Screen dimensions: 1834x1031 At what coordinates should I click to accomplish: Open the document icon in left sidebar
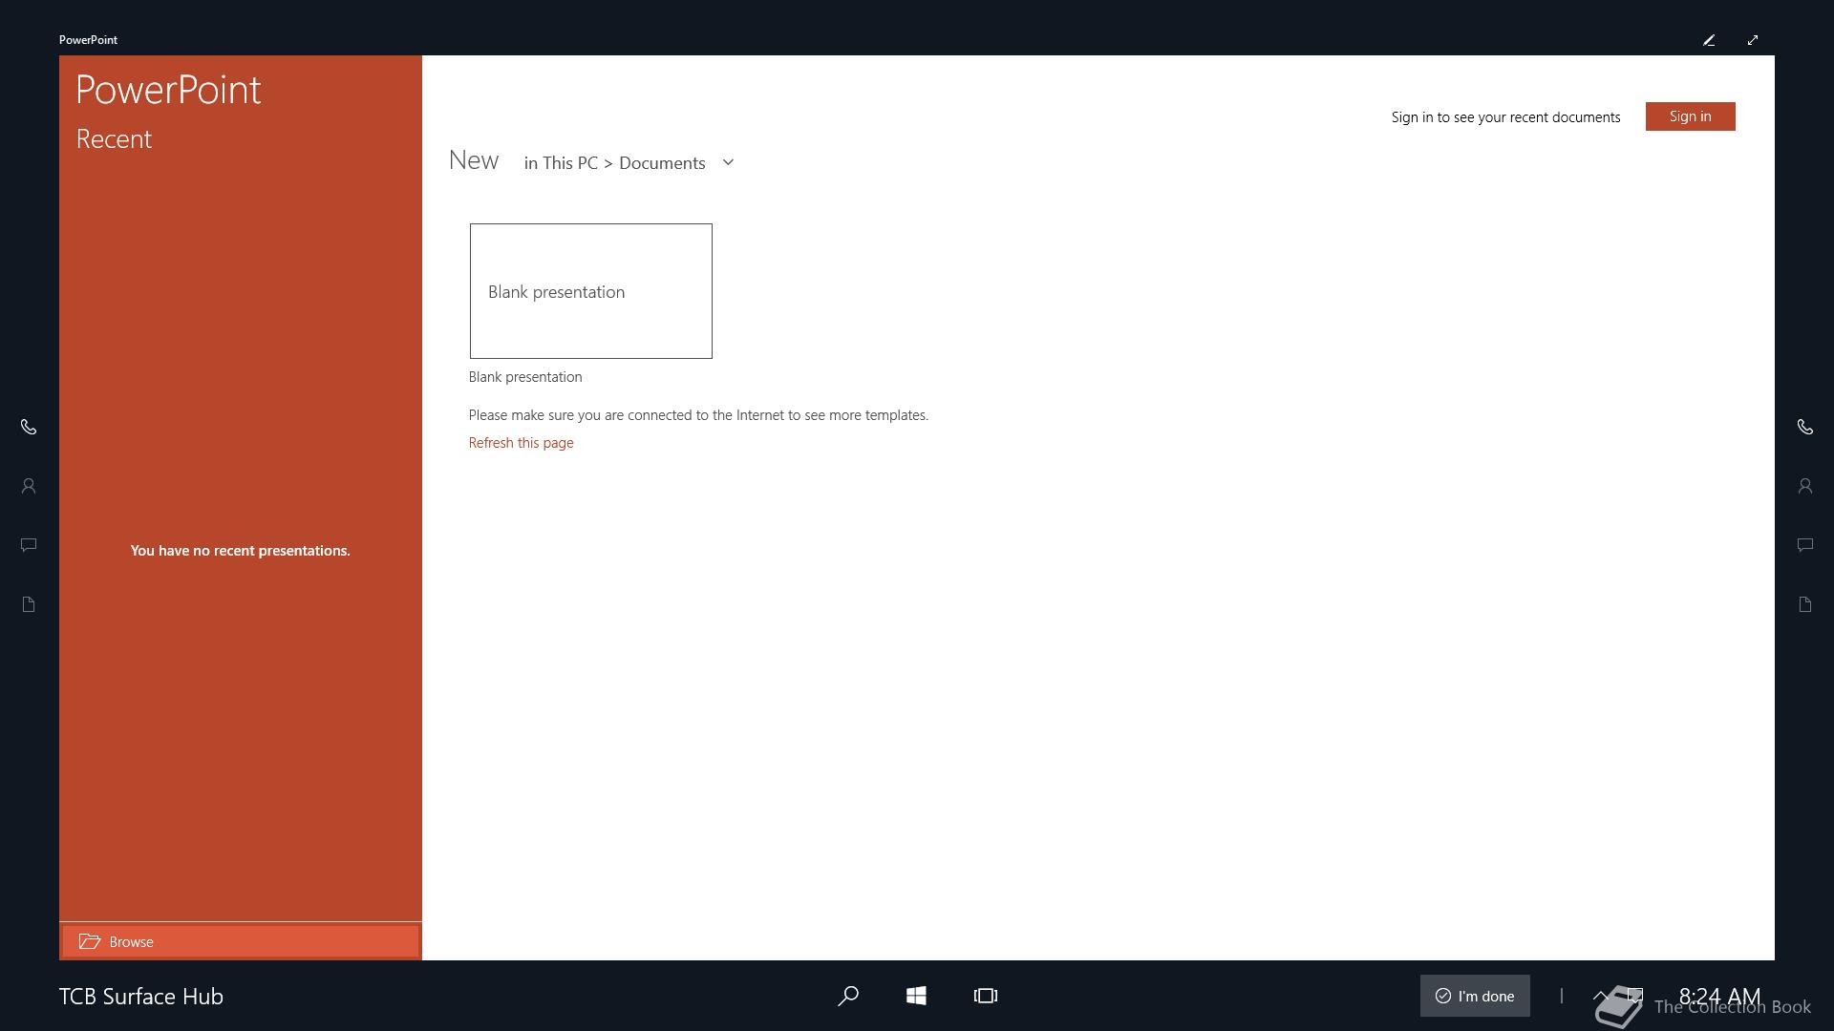point(29,604)
